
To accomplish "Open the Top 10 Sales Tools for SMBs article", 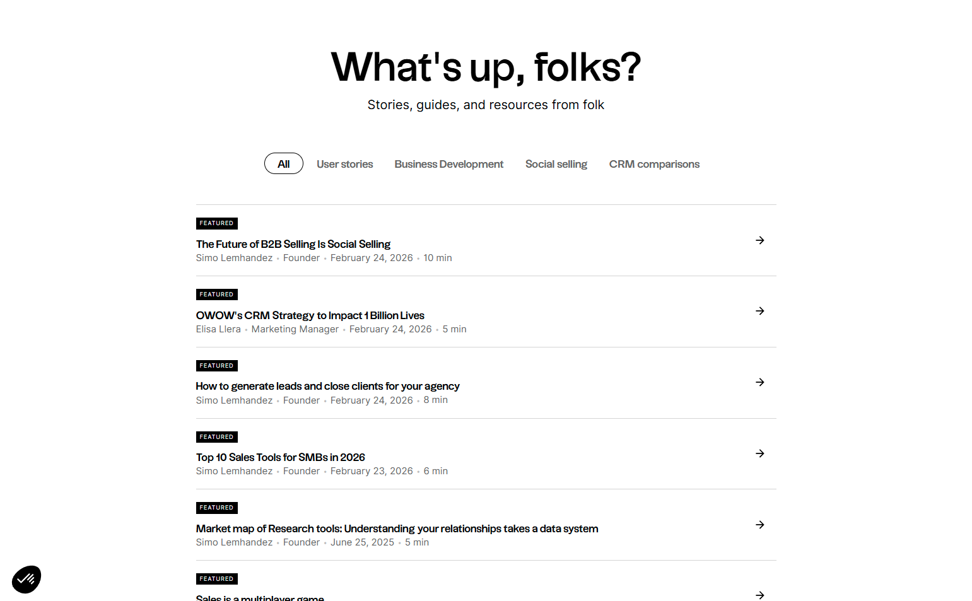I will 280,457.
